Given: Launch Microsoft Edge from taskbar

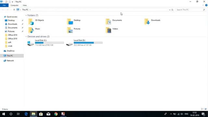Looking at the screenshot, I should click(x=26, y=114).
